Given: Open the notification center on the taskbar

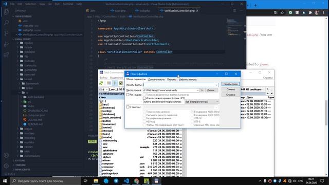Looking at the screenshot, I should pos(322,181).
